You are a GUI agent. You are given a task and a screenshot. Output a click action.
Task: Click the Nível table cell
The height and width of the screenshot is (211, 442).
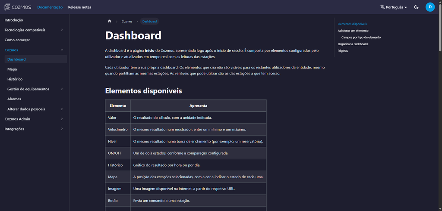(x=118, y=141)
